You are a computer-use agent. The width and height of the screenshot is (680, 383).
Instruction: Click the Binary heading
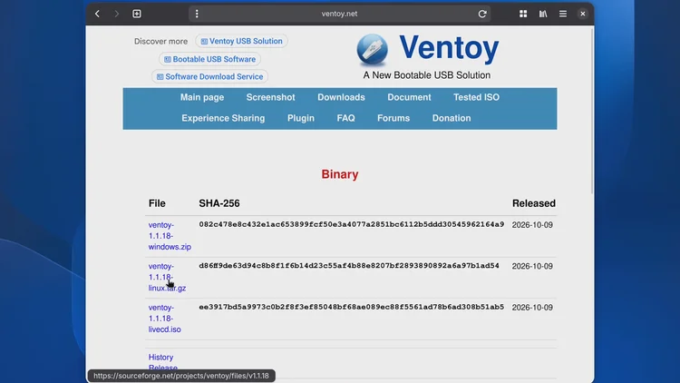[340, 174]
